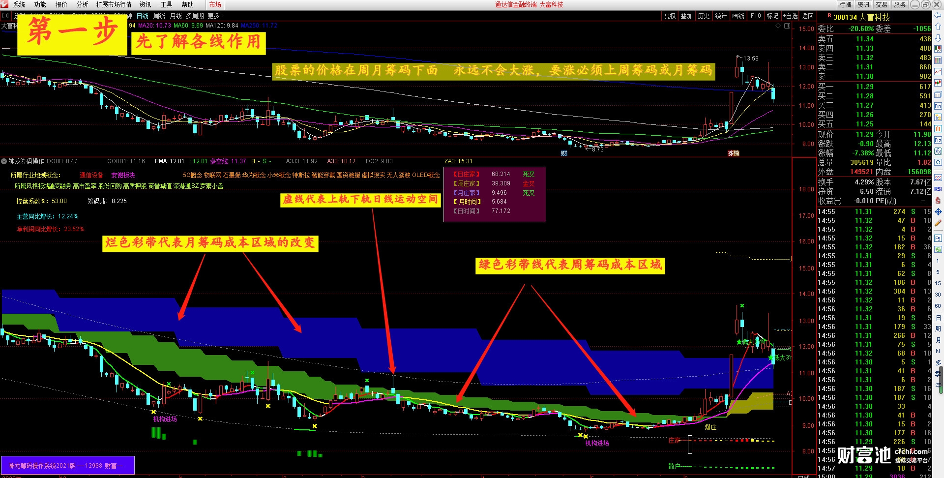Open the 系统 menu
The image size is (944, 478).
click(x=19, y=4)
